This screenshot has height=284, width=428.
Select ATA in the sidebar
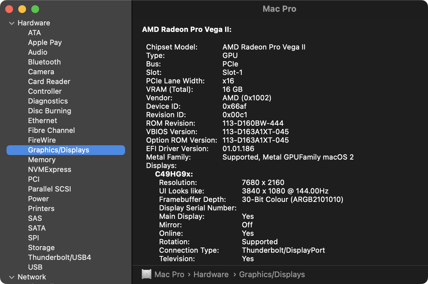click(x=35, y=33)
